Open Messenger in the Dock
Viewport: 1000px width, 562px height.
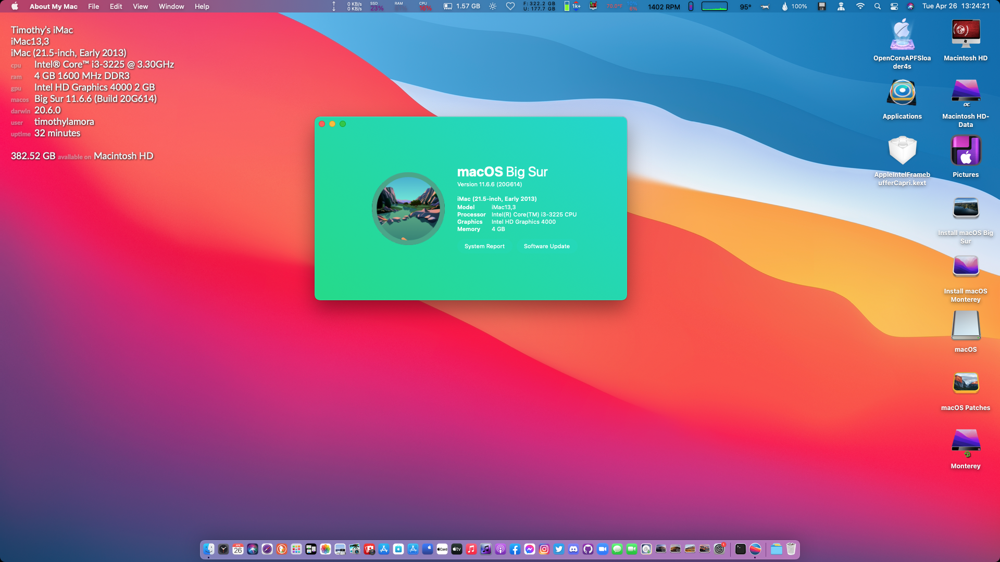point(530,549)
